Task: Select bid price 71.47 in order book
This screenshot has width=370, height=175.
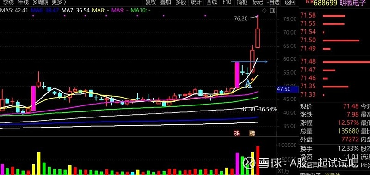Action: 308,70
